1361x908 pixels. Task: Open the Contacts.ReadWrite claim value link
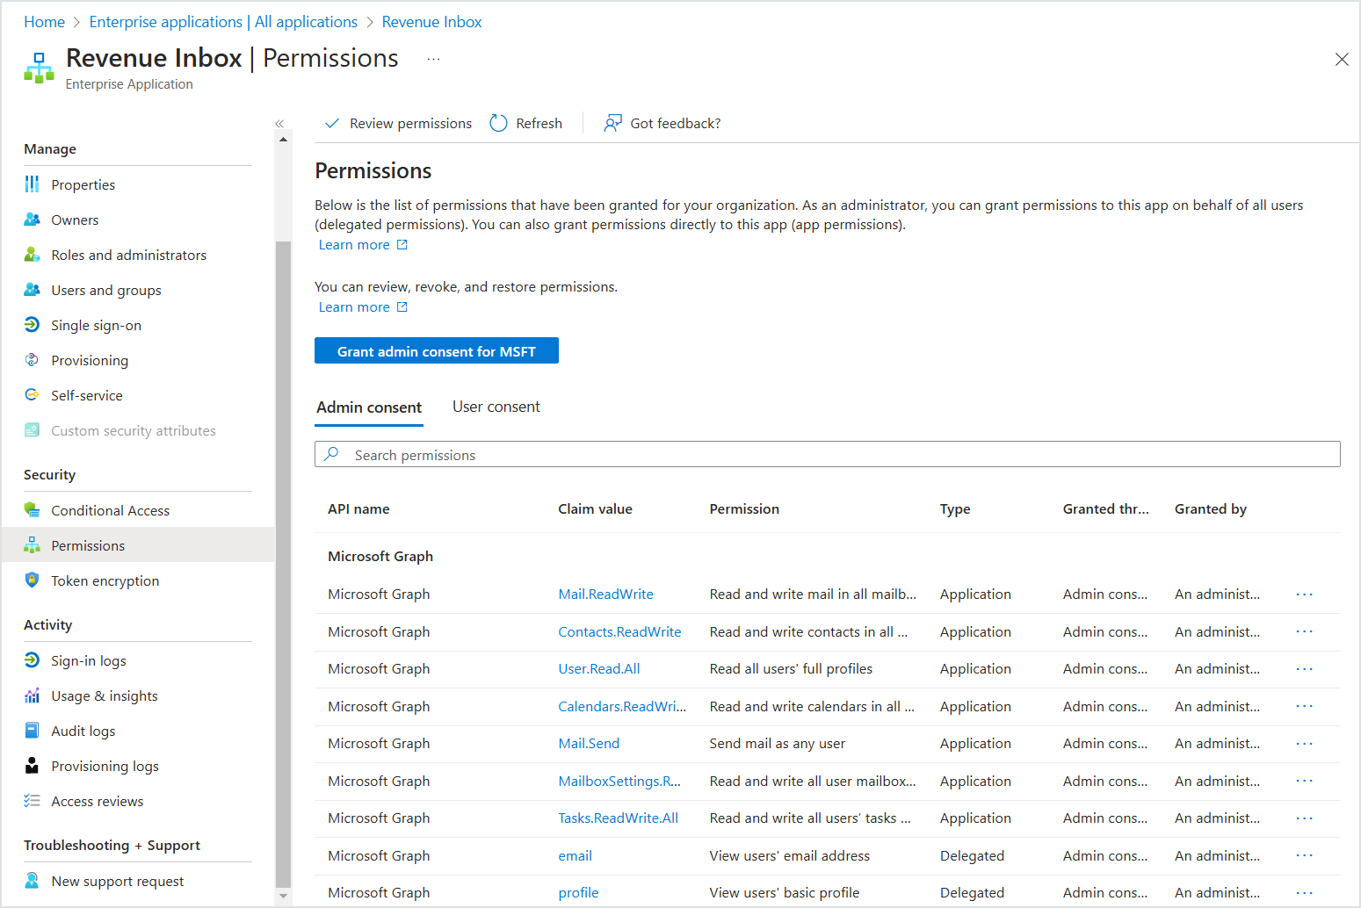point(619,632)
